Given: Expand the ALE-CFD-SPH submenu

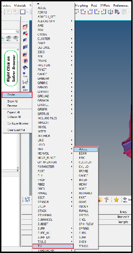Looking at the screenshot, I should click(x=53, y=21).
